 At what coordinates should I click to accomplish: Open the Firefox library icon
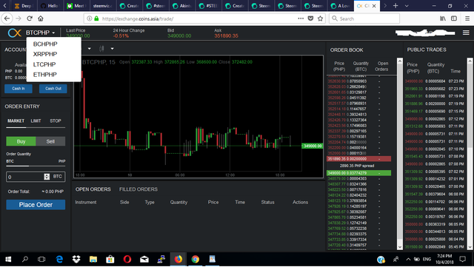pos(443,18)
